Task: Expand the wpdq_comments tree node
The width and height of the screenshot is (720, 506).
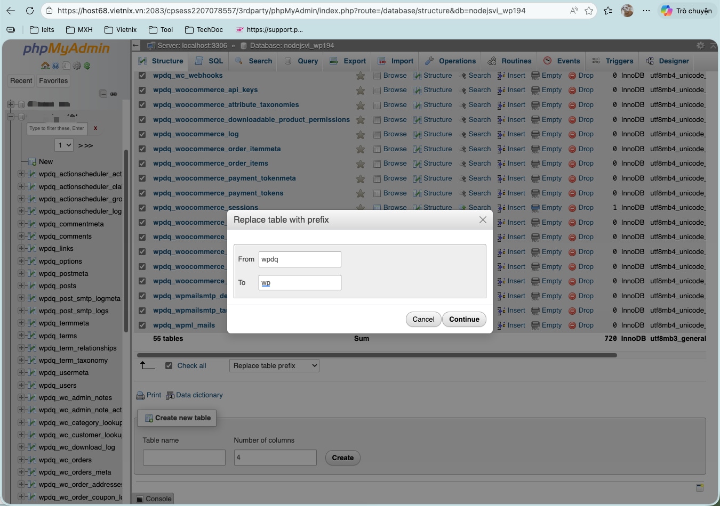Action: [x=21, y=236]
